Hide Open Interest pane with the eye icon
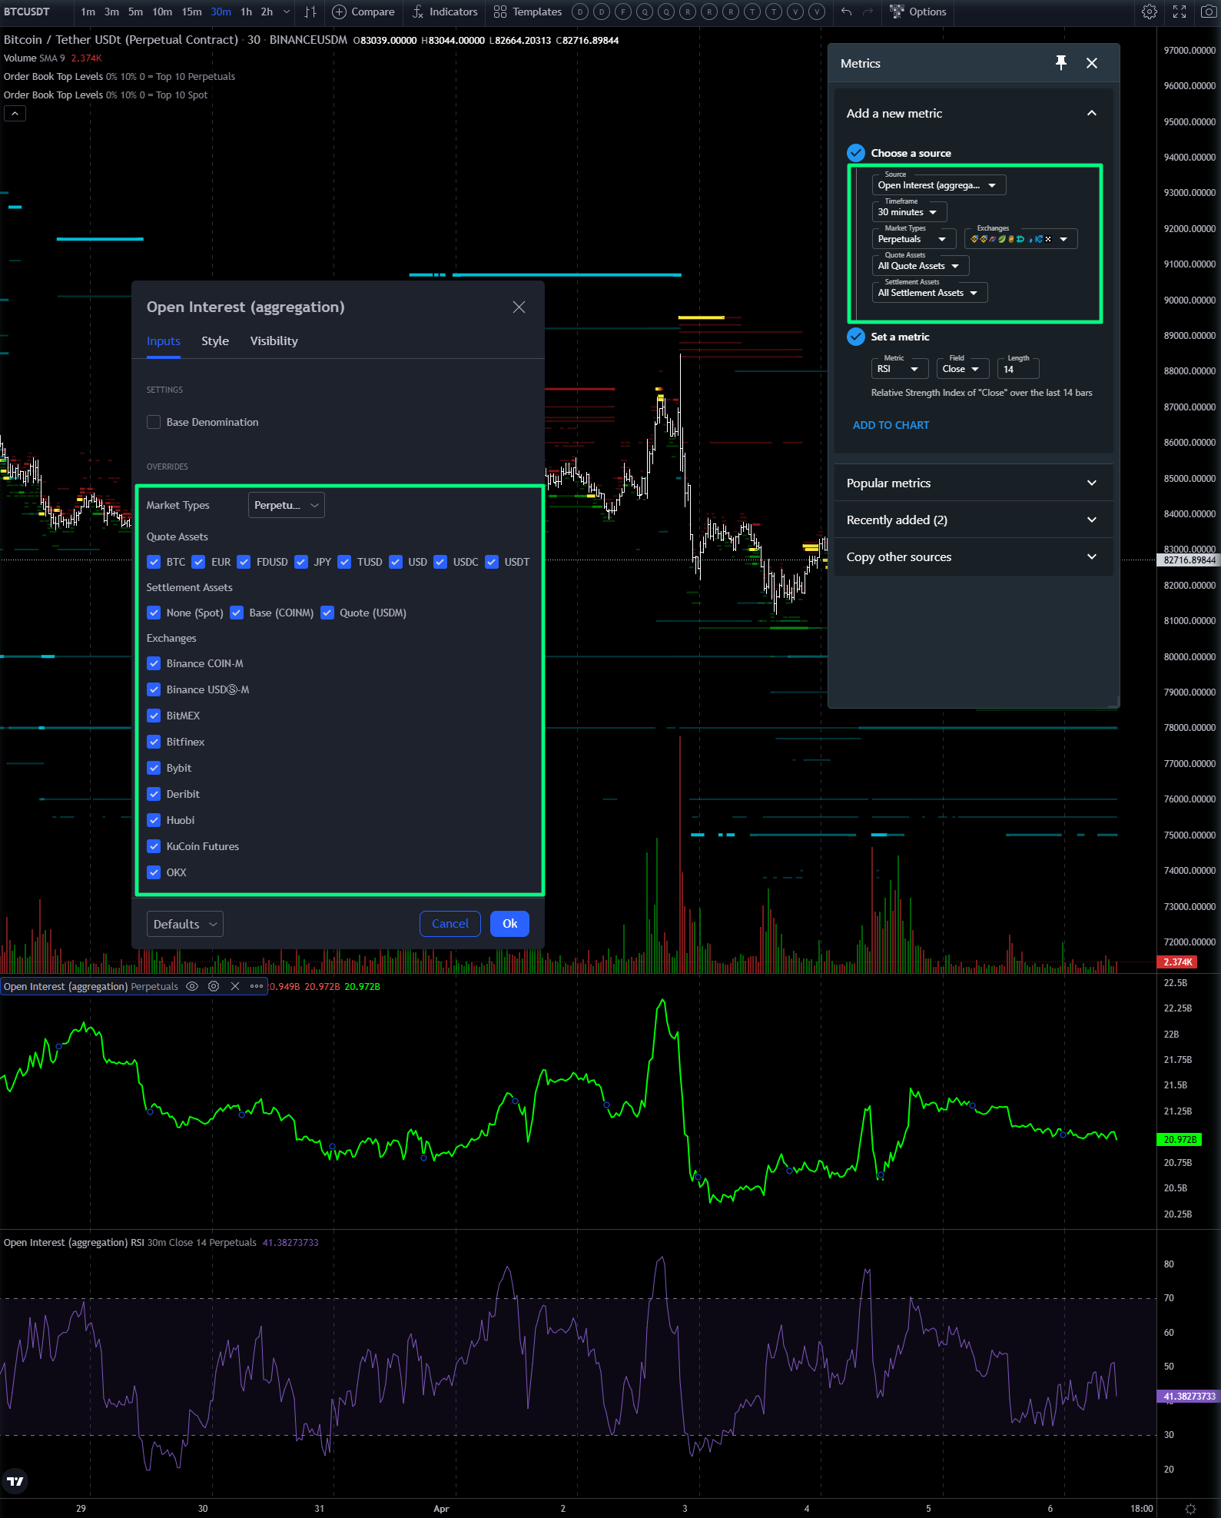The image size is (1221, 1518). coord(192,986)
